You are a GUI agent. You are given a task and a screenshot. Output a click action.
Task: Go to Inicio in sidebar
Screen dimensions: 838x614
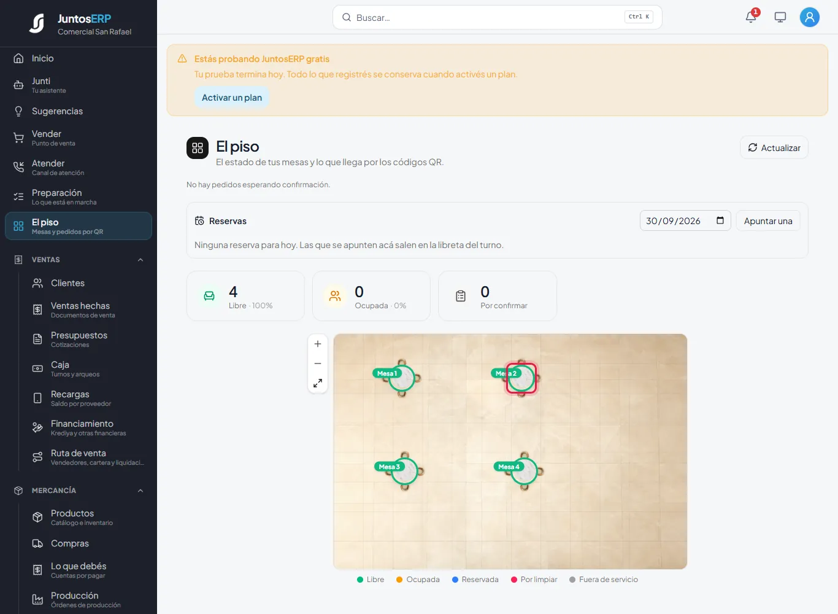click(x=79, y=58)
